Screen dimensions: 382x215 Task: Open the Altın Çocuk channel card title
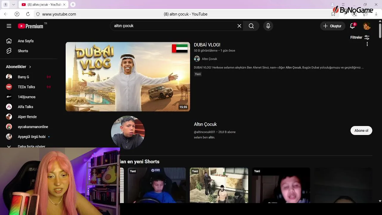[205, 124]
